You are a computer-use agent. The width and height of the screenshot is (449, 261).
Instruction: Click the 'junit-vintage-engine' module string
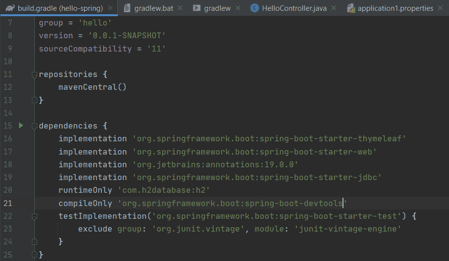click(x=347, y=229)
